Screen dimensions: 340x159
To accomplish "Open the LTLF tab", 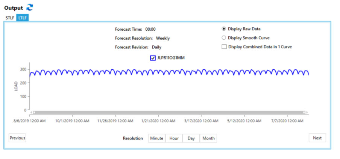I will click(23, 18).
